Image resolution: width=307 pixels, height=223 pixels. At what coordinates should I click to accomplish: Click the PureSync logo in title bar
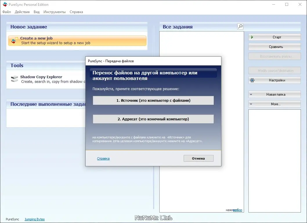point(5,4)
